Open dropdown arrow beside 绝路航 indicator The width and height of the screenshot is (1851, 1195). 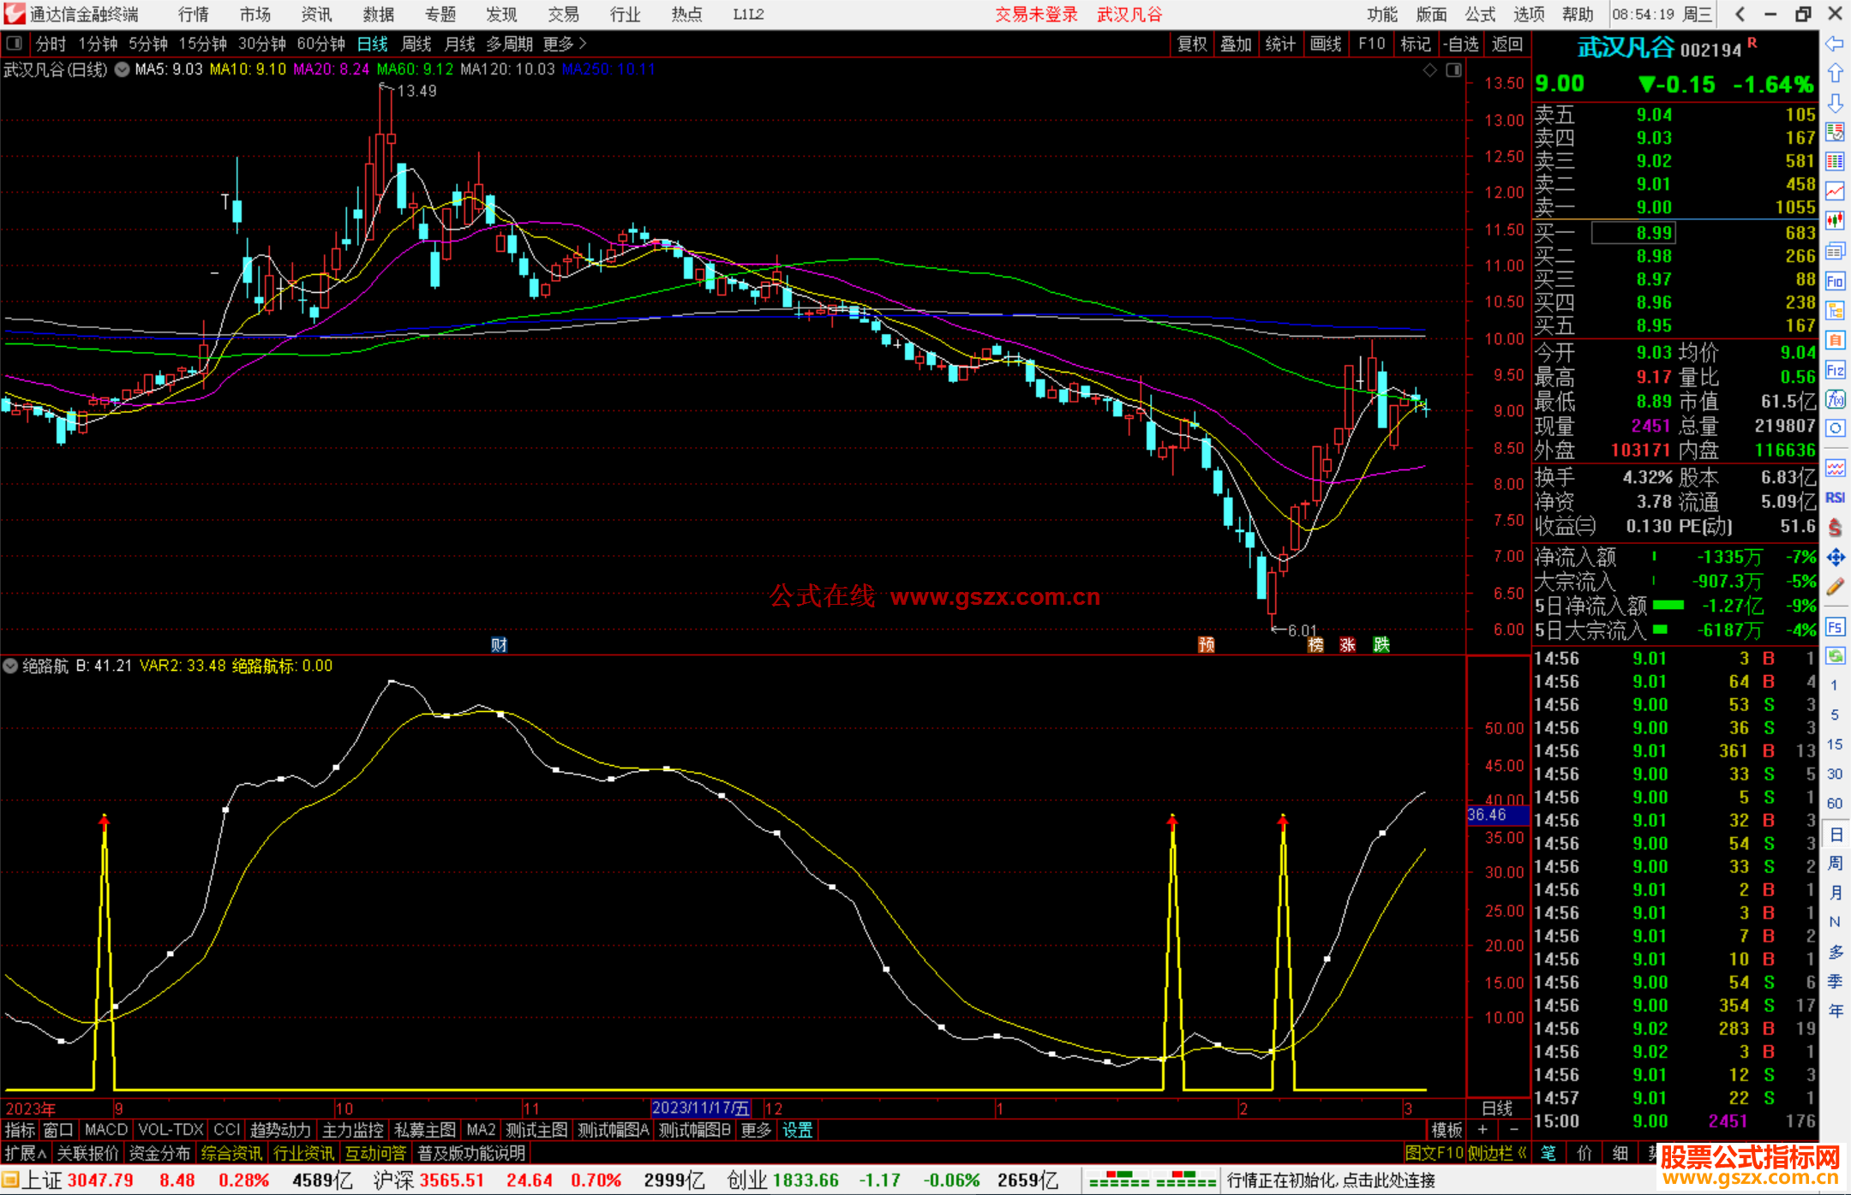coord(11,666)
